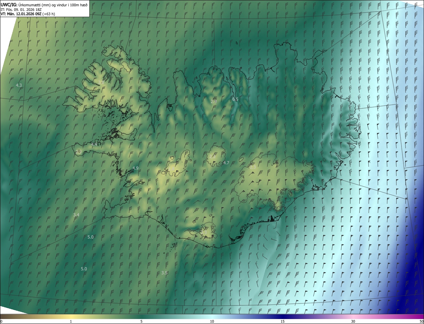Click the 6.5 value label in the north

point(235,99)
